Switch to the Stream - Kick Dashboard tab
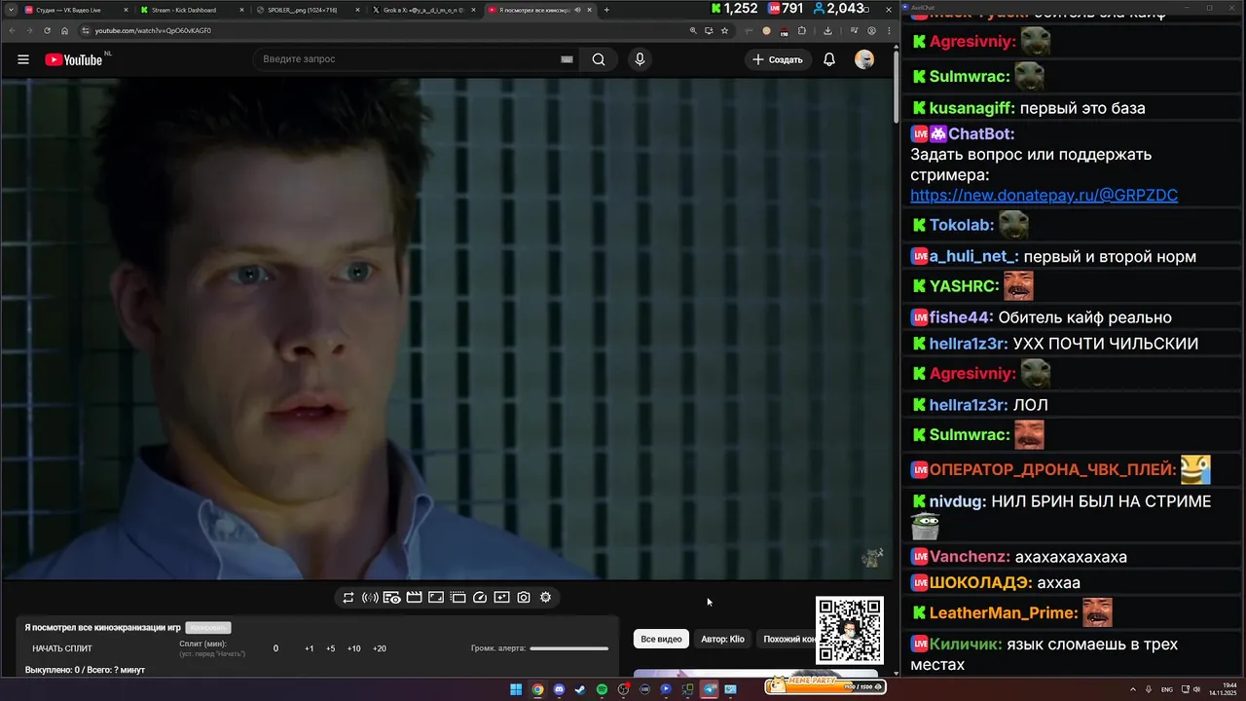Screen dimensions: 1246x701 click(x=190, y=10)
